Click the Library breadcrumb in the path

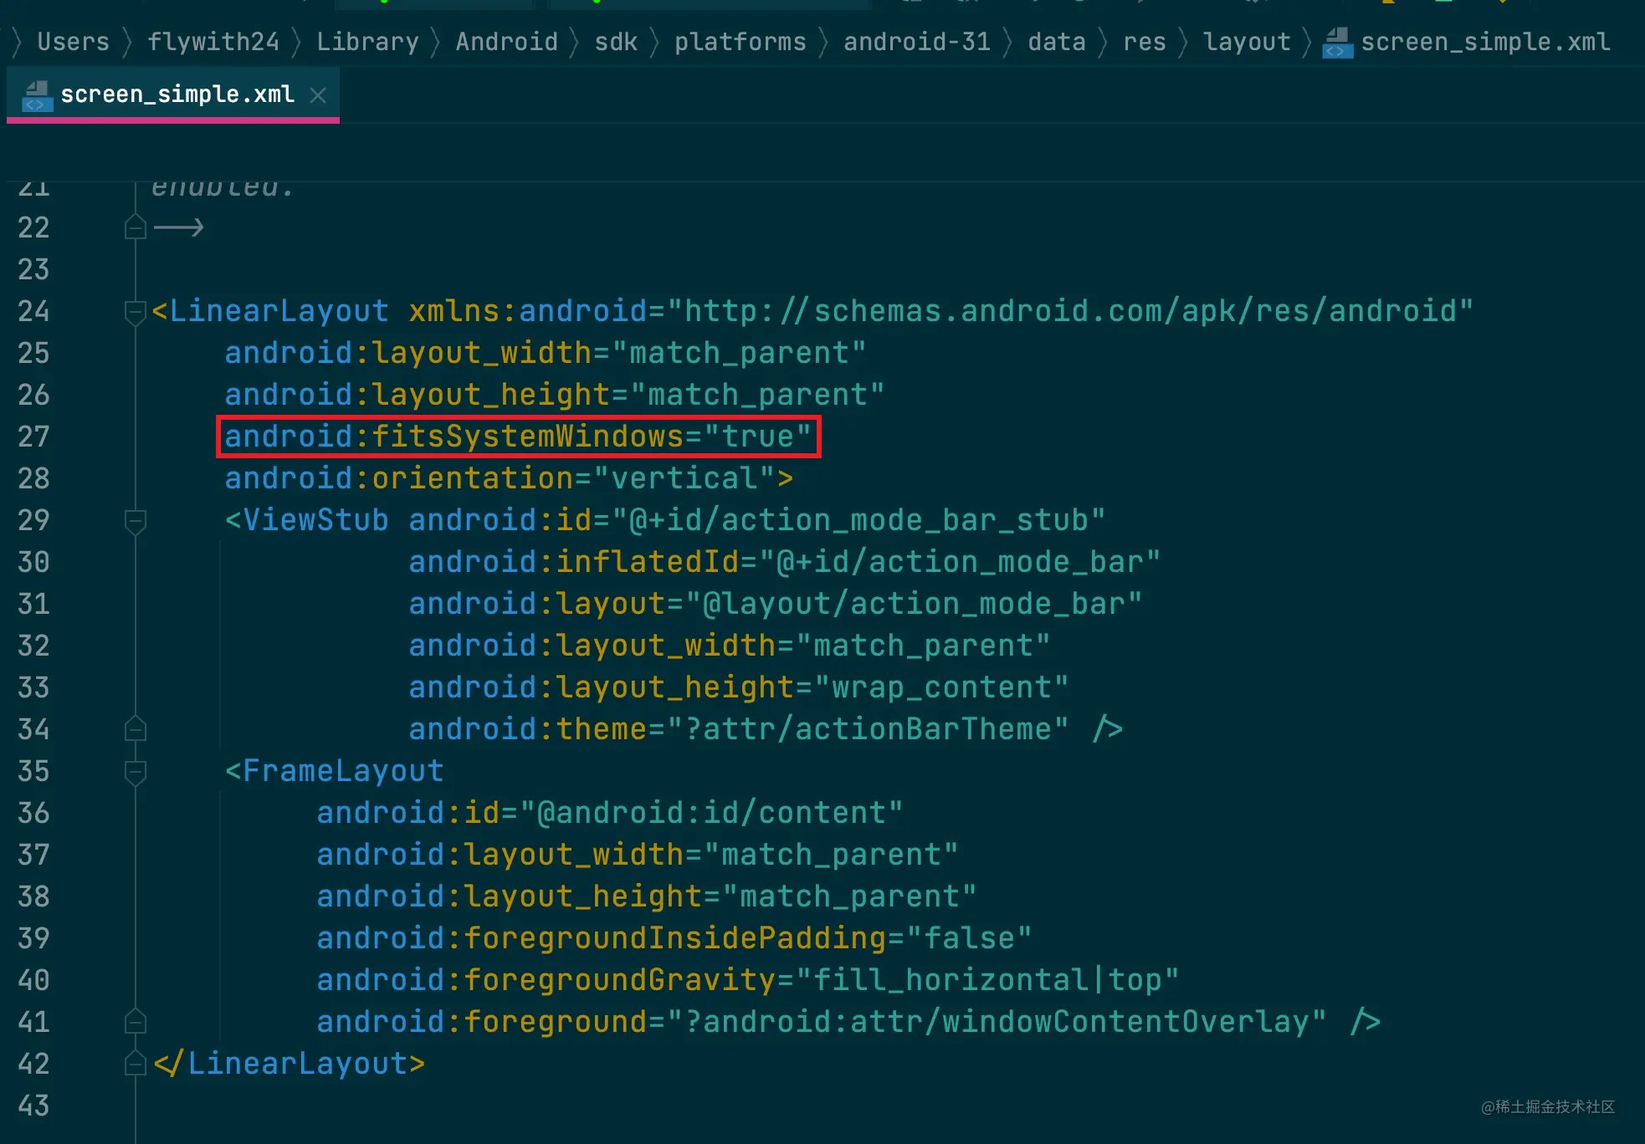tap(367, 42)
